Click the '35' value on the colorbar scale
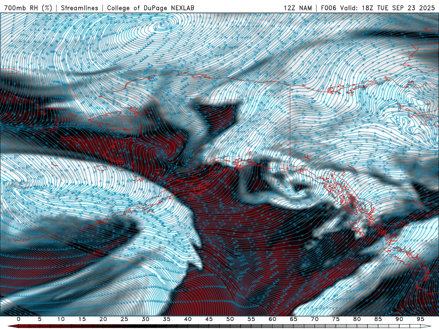This screenshot has height=329, width=439. (166, 319)
